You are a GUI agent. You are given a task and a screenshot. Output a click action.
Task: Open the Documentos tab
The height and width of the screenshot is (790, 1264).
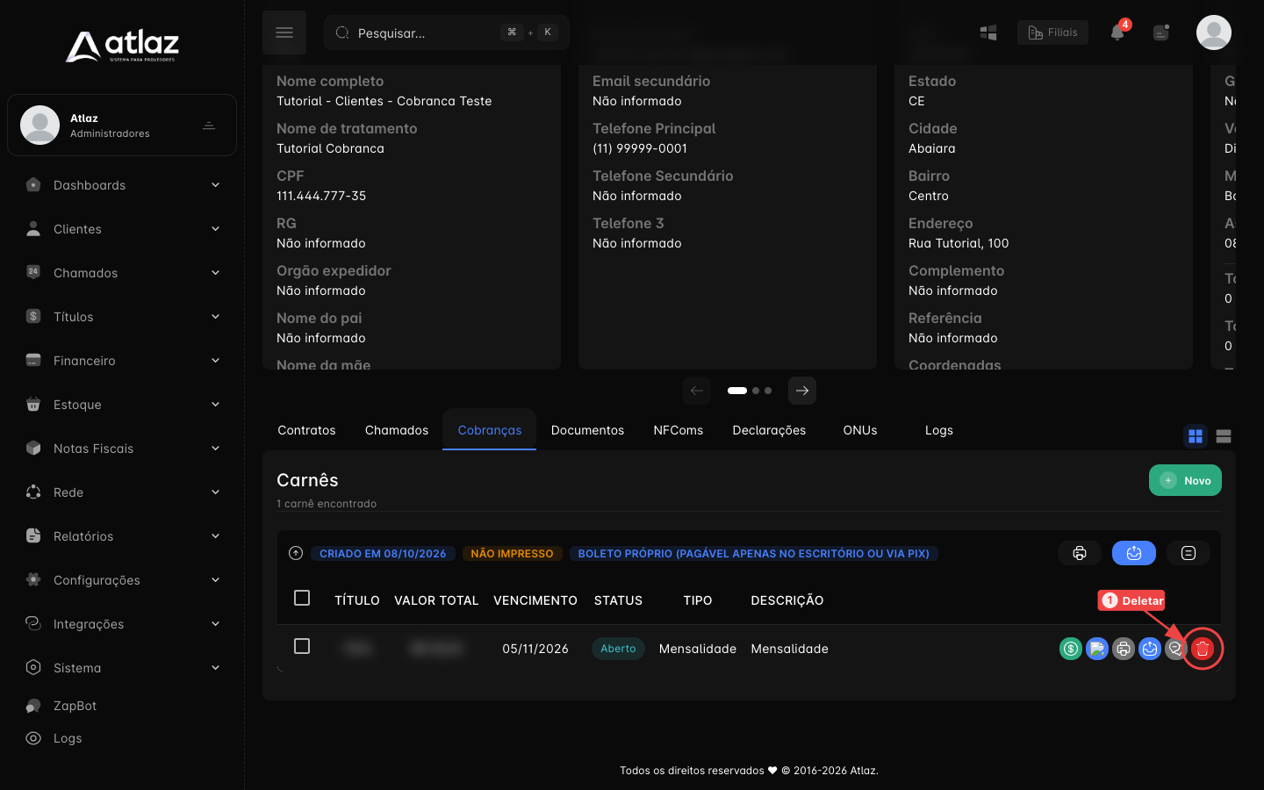coord(587,430)
